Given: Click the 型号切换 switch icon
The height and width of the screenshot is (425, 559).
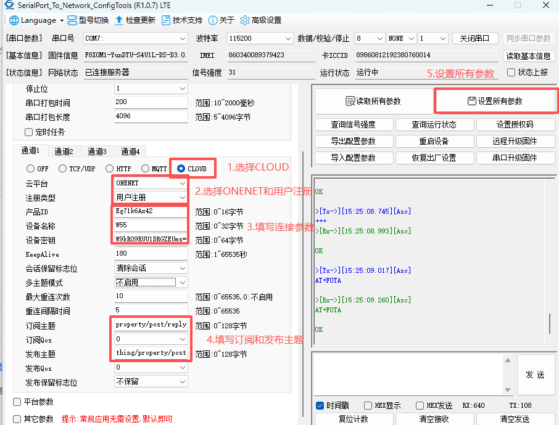Looking at the screenshot, I should (x=72, y=20).
